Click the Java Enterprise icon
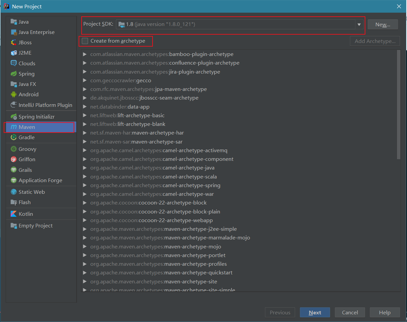 point(14,32)
